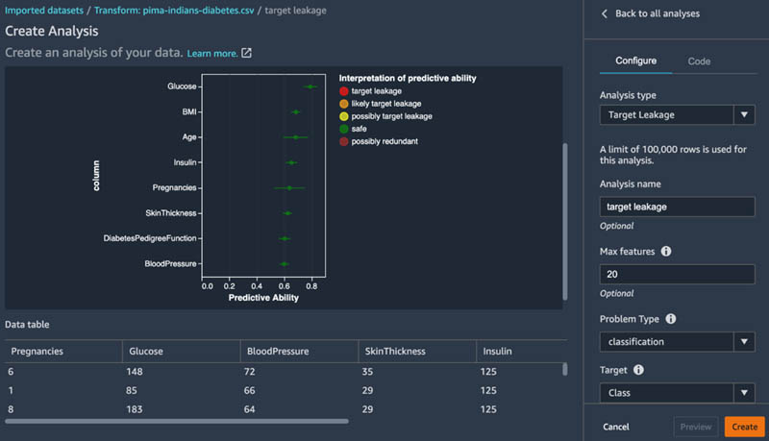
Task: Open the external link icon next to Learn more
Action: pyautogui.click(x=246, y=53)
